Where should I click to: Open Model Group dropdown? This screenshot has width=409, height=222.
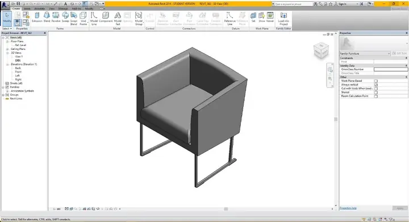click(x=139, y=19)
